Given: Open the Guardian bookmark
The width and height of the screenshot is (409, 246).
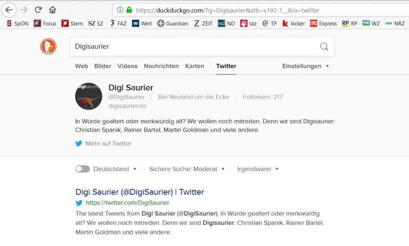Looking at the screenshot, I should pos(172,23).
